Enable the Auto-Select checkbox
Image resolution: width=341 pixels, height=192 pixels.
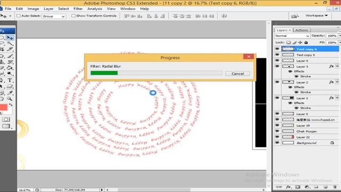(19, 15)
